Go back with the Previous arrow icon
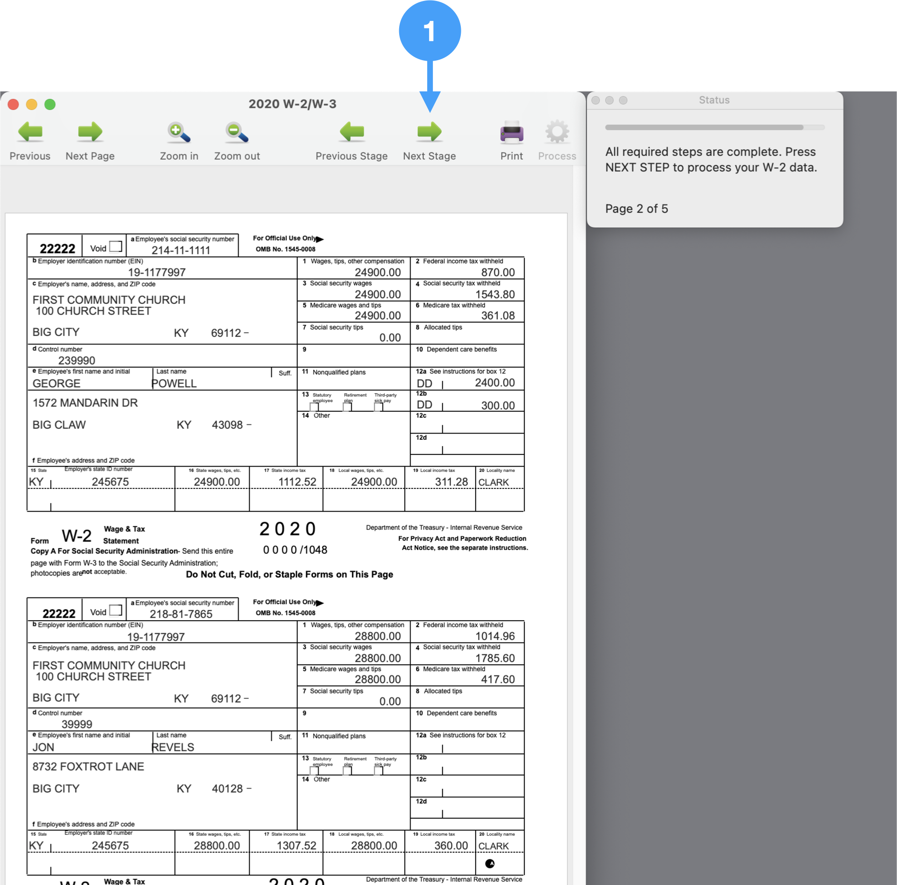 click(x=30, y=133)
